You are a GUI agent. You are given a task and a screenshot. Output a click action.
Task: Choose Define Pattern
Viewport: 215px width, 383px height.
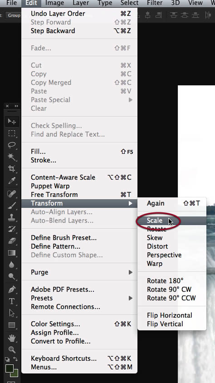click(79, 246)
